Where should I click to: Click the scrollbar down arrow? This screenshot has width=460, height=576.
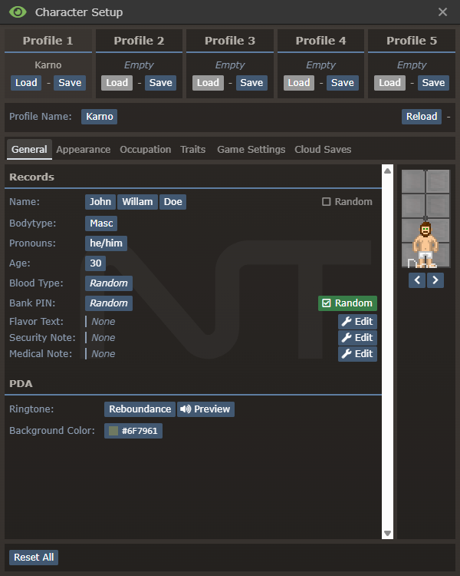pyautogui.click(x=387, y=533)
